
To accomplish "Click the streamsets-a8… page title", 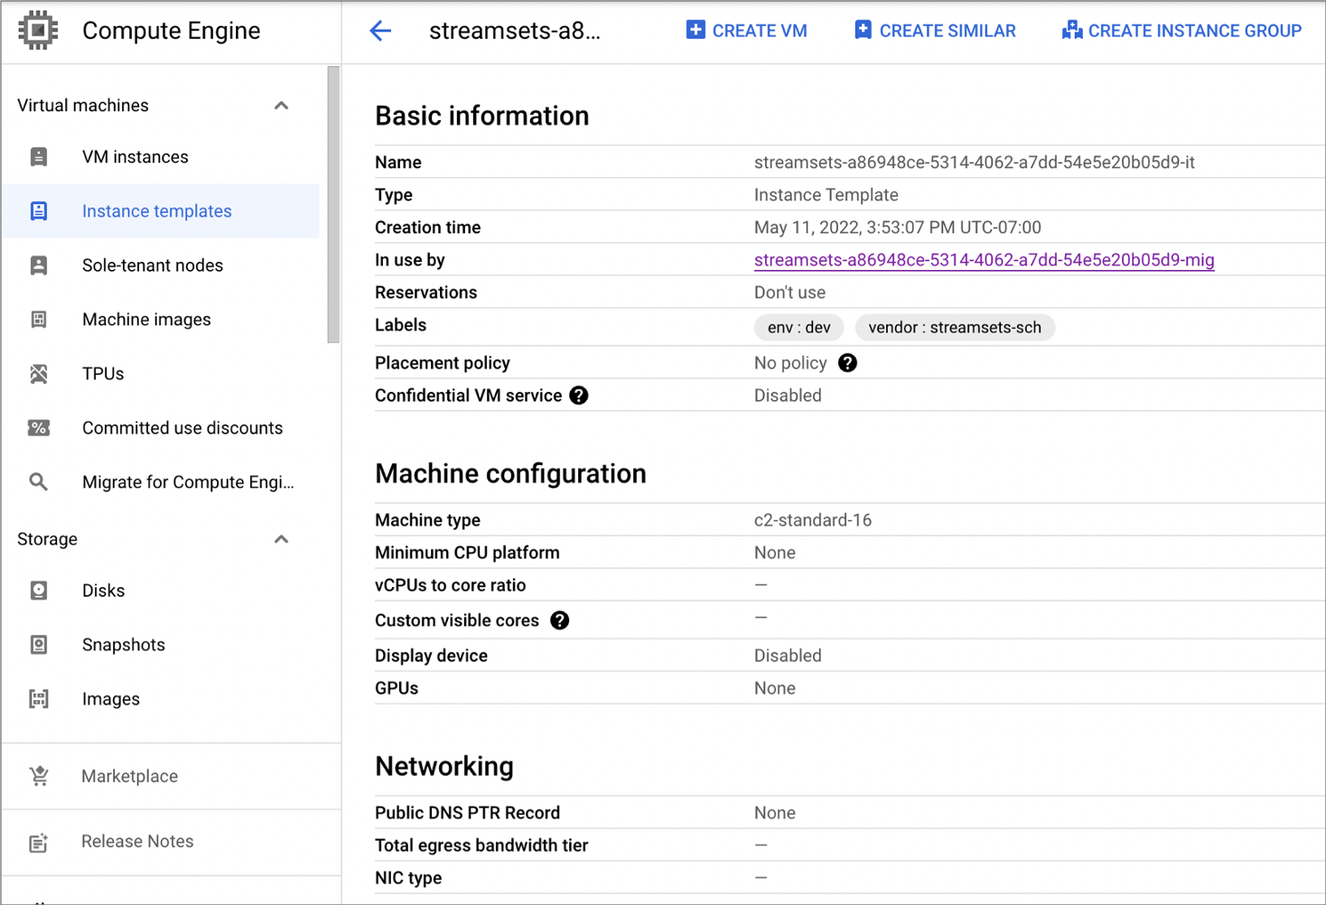I will (x=515, y=31).
